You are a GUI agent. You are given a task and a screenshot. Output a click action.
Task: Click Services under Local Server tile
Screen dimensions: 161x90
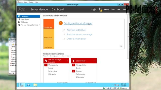[79, 71]
